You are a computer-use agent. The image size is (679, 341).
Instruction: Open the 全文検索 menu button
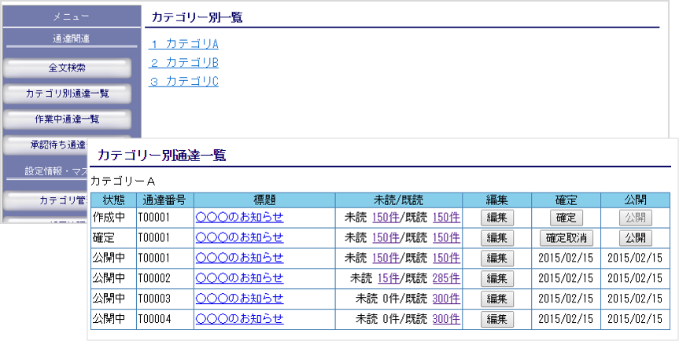point(67,68)
